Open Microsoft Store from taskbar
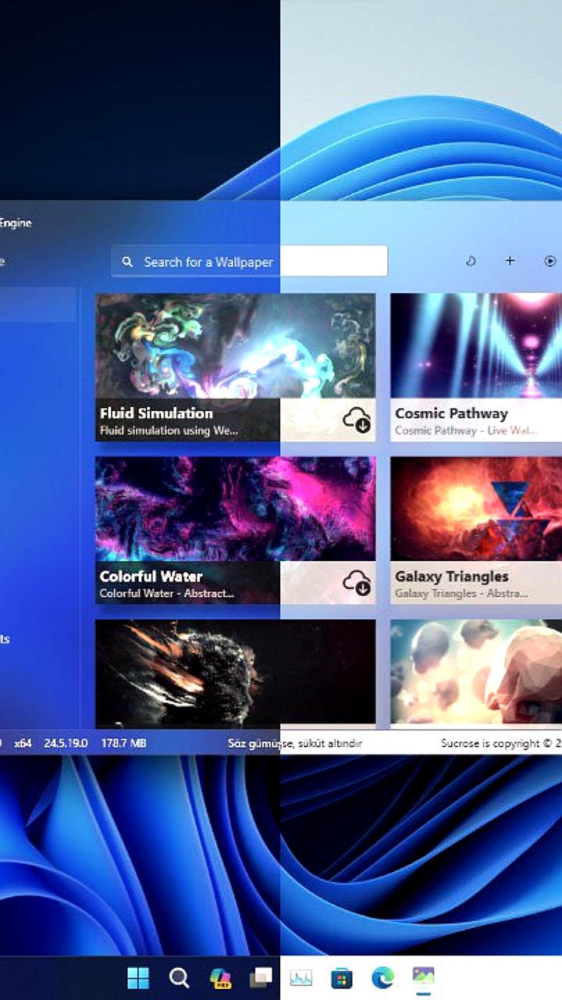 pyautogui.click(x=342, y=977)
